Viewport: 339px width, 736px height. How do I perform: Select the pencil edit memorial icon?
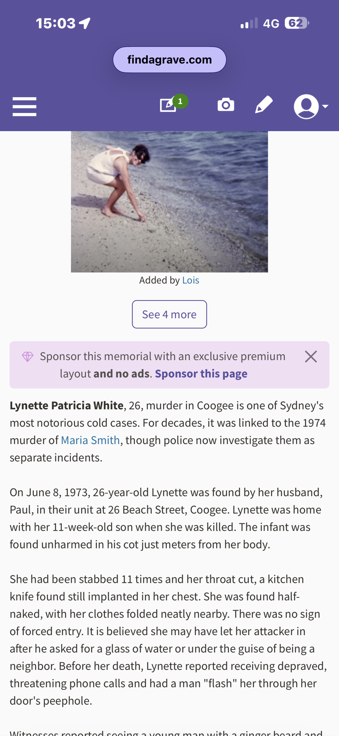tap(264, 105)
